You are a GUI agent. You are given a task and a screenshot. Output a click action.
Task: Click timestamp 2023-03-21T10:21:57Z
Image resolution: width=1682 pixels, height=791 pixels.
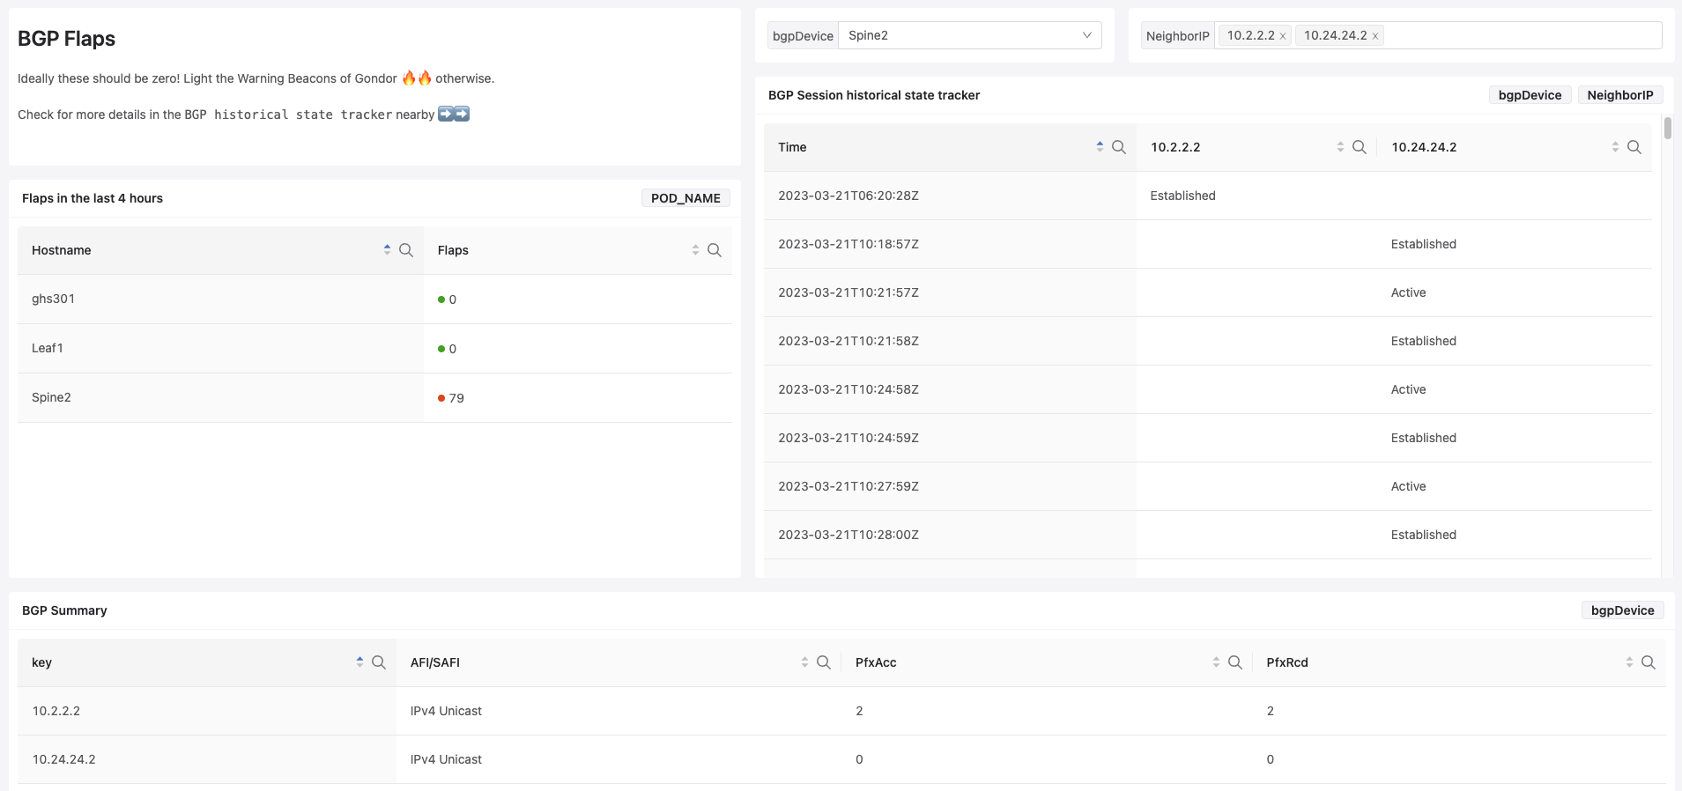(848, 292)
